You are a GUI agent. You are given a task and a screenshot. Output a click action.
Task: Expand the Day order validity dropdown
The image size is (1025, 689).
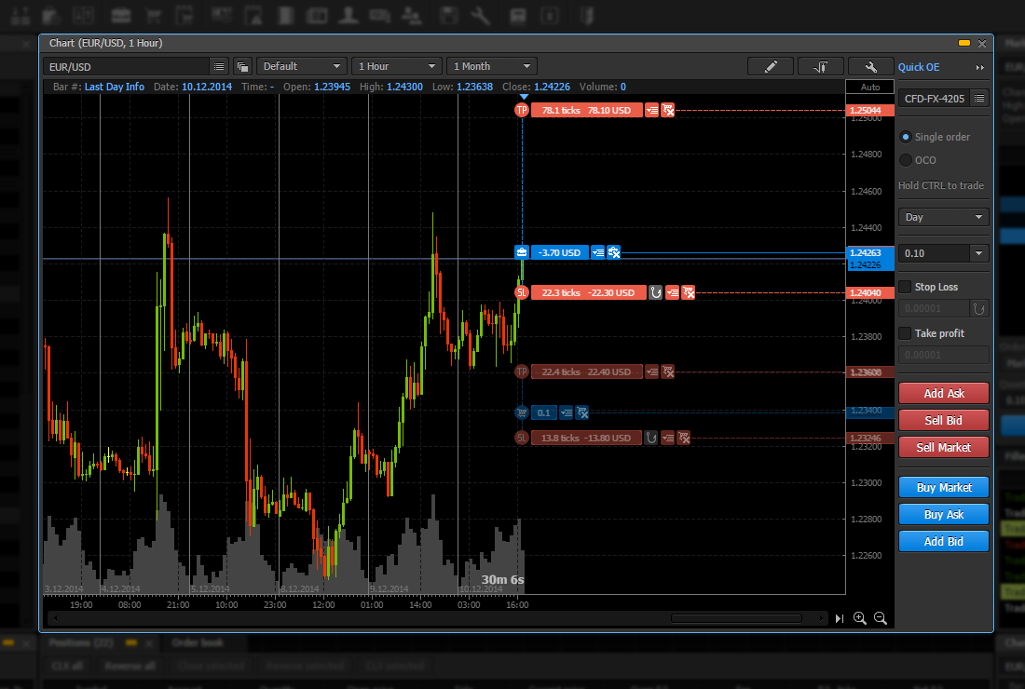943,217
